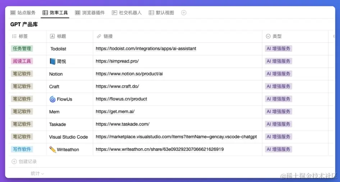Click AI 增强服务 tag in FlowUs row
The height and width of the screenshot is (182, 340).
click(279, 99)
